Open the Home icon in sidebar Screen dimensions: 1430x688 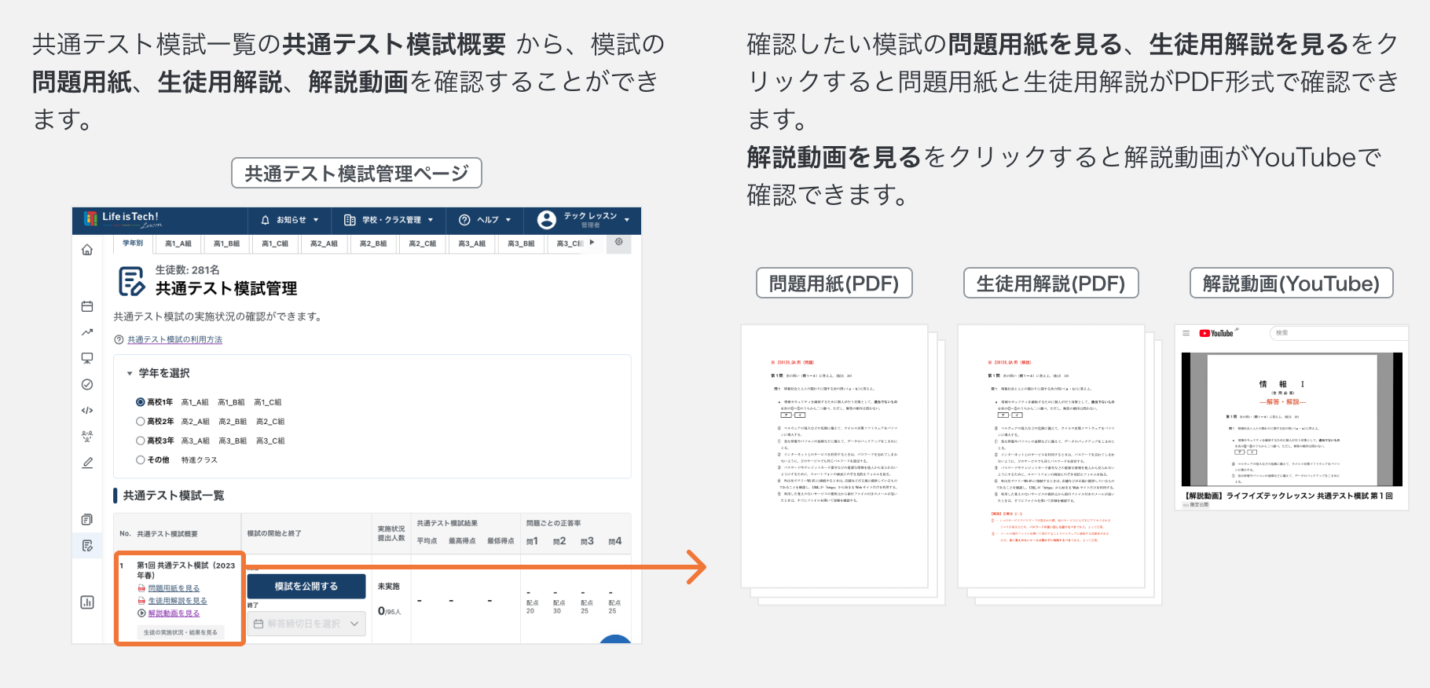click(87, 250)
